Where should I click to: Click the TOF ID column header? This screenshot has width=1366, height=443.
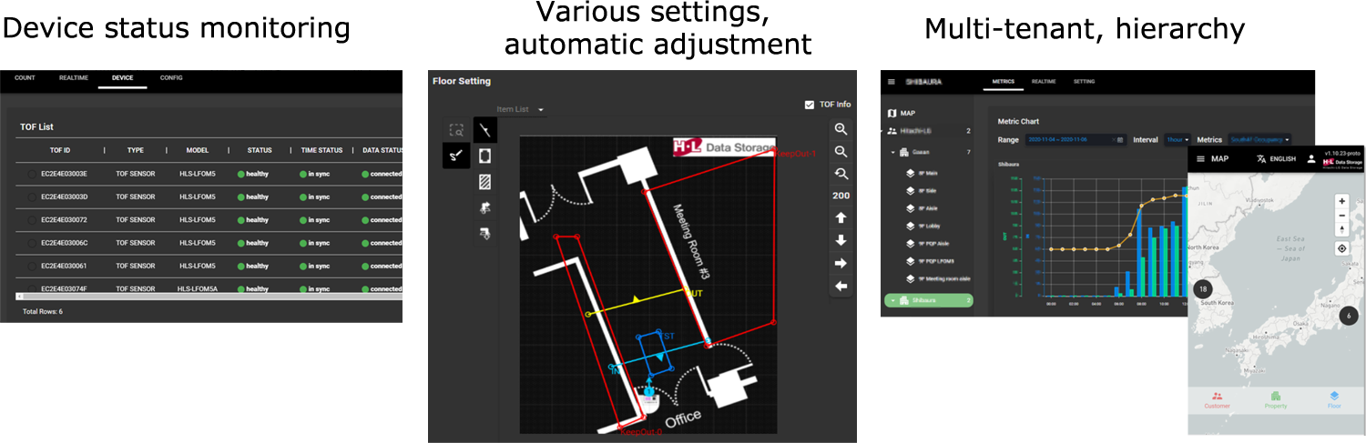60,150
